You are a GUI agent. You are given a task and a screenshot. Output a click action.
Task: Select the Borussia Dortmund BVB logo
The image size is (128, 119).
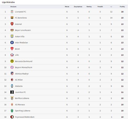click(x=12, y=61)
